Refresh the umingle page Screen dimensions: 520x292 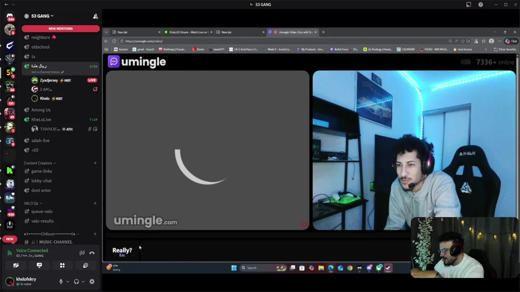[x=114, y=41]
